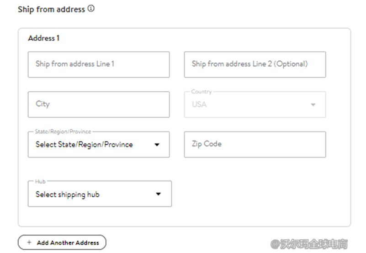Click the small State/Region/Province field label
This screenshot has height=253, width=366.
pos(63,132)
